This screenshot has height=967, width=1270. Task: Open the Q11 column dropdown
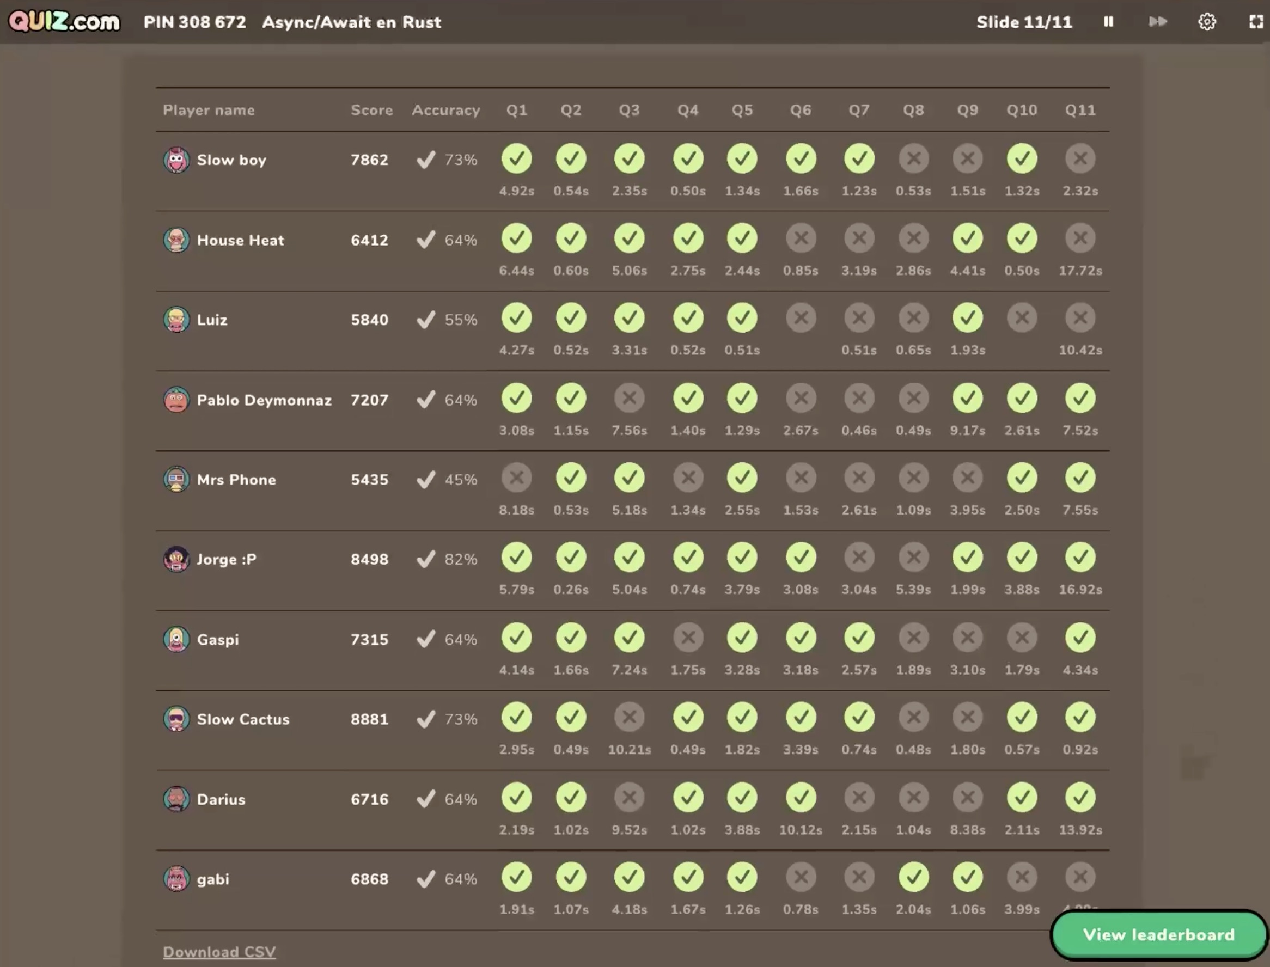(1079, 110)
